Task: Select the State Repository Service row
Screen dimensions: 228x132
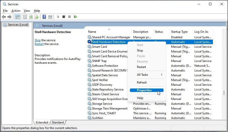Action: click(x=108, y=89)
